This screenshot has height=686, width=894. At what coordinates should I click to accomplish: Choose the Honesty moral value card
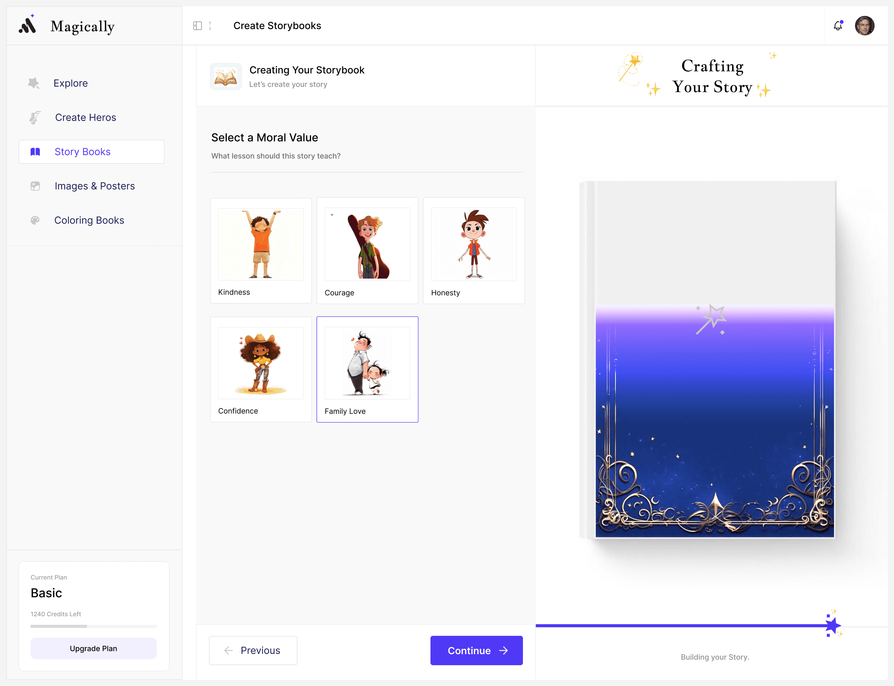point(474,250)
